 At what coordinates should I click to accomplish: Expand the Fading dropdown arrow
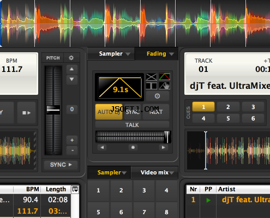click(x=171, y=54)
